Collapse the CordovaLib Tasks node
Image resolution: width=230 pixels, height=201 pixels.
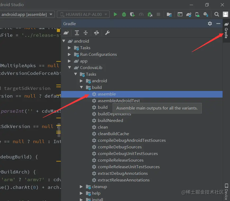(x=76, y=74)
